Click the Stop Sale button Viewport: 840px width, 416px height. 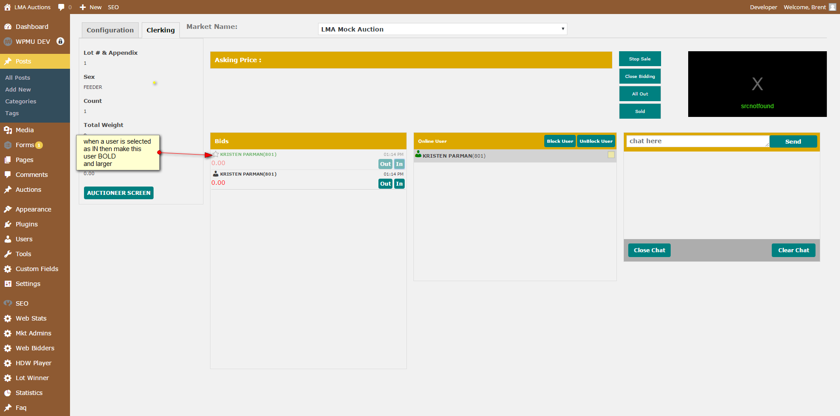click(640, 59)
